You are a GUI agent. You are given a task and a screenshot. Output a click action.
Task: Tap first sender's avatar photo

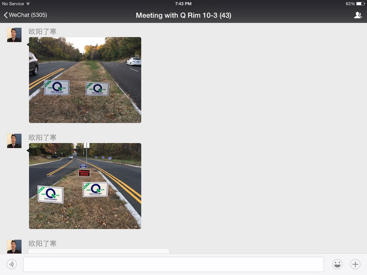14,35
